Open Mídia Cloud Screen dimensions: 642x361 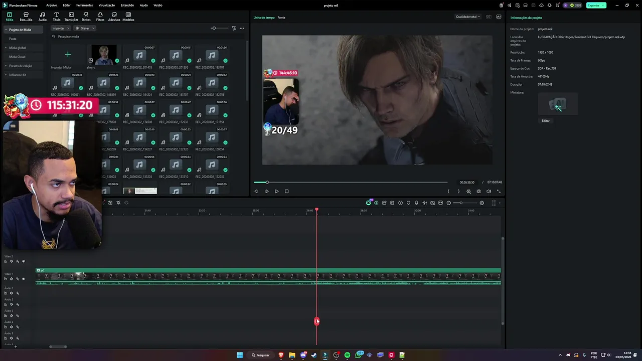[17, 57]
